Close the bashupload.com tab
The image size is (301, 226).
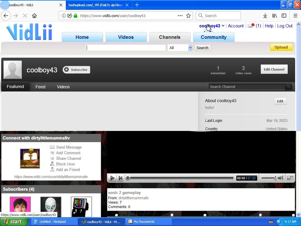pyautogui.click(x=127, y=5)
